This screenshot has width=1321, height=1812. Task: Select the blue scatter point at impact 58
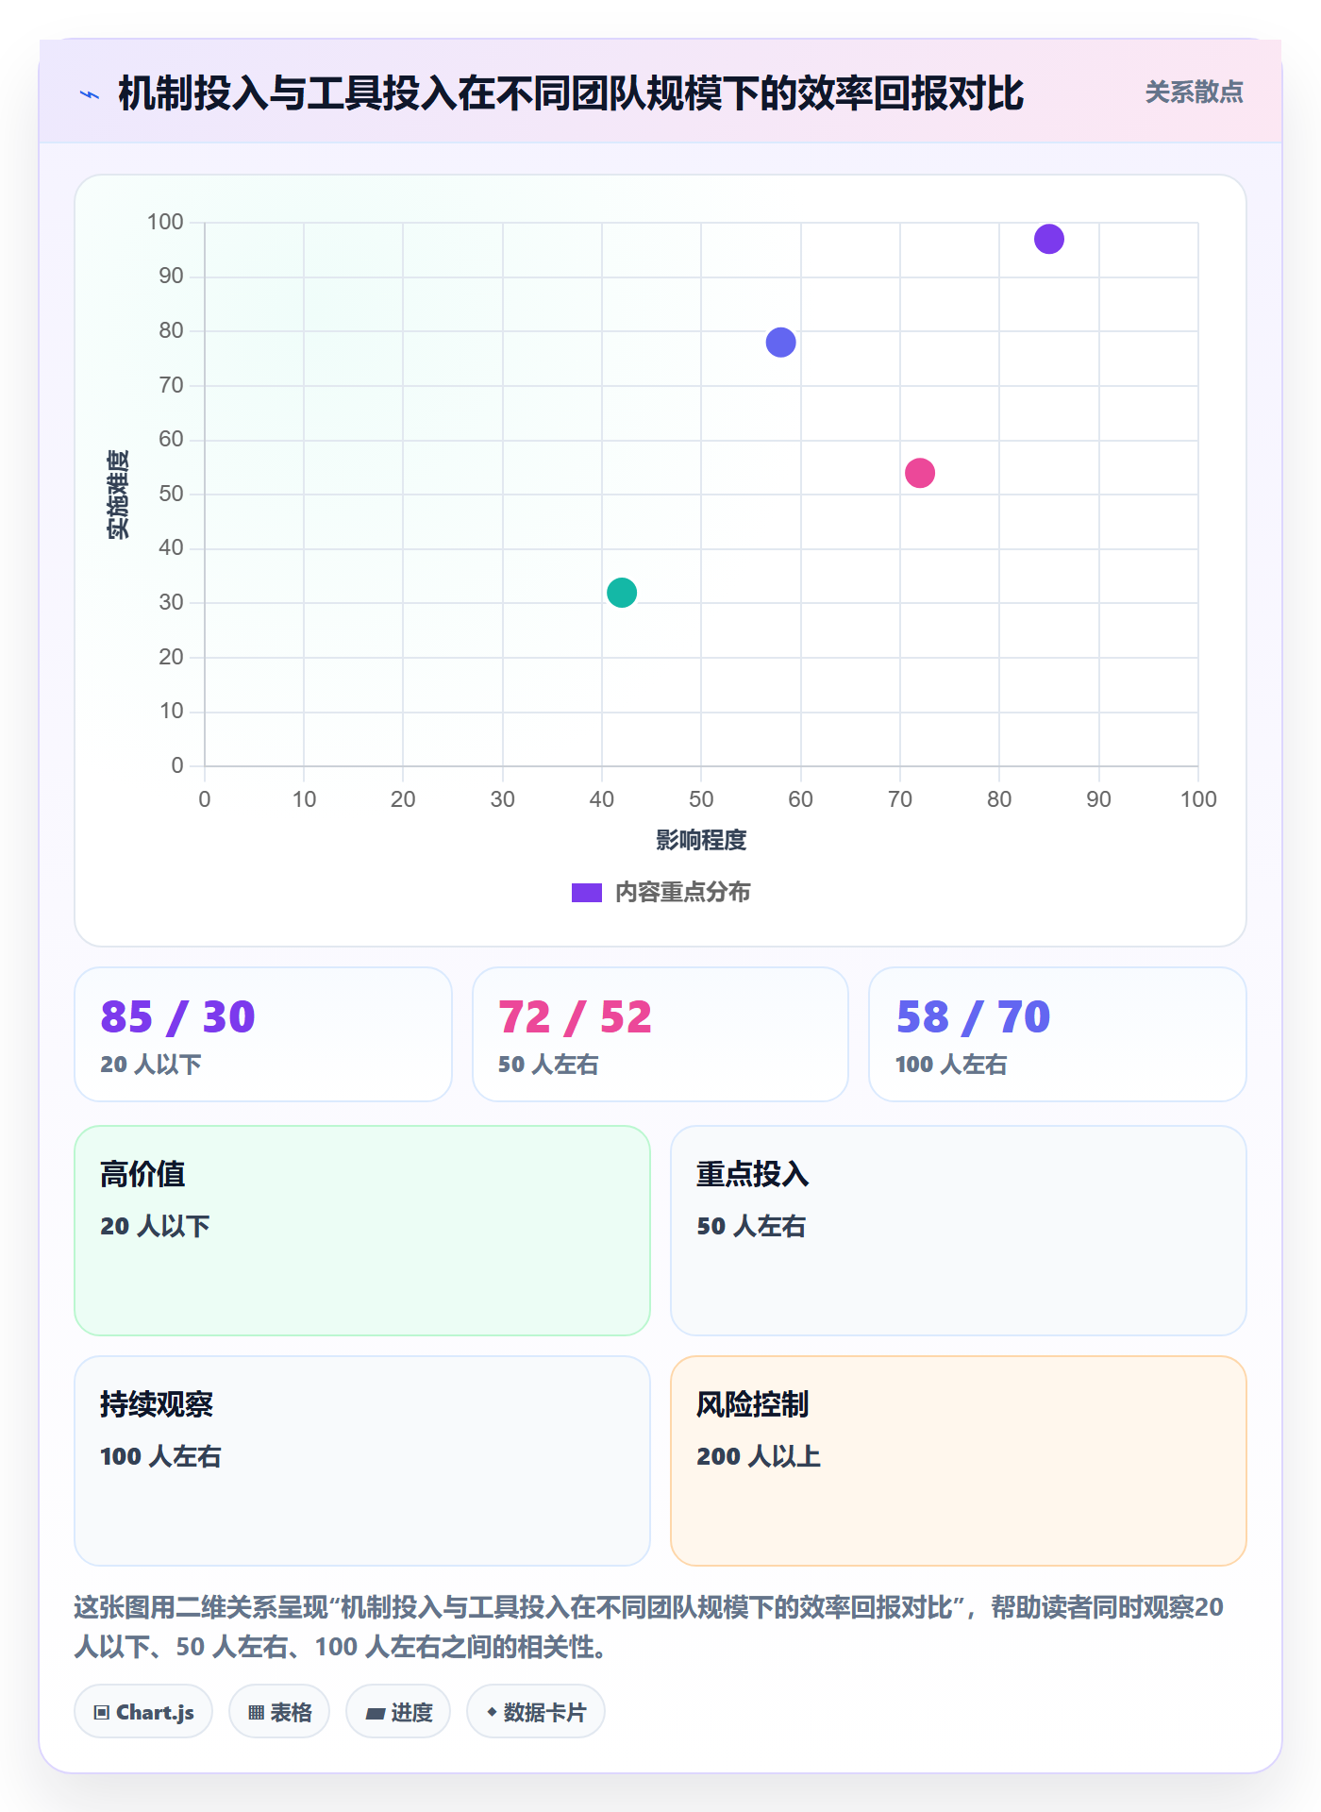[781, 343]
